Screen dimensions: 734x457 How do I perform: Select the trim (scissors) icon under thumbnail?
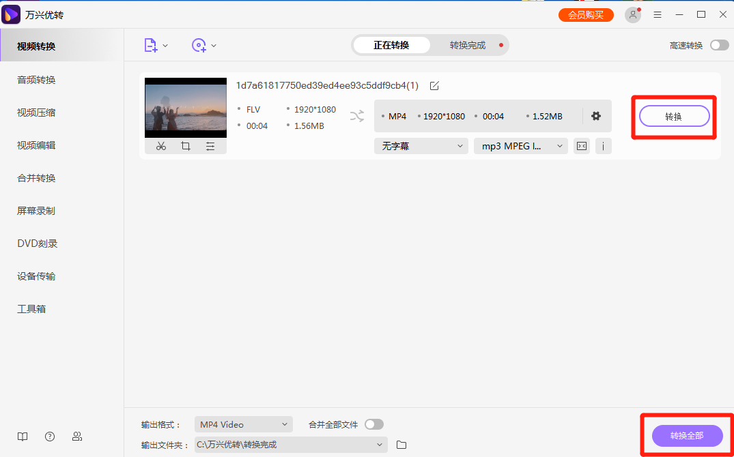click(x=161, y=145)
